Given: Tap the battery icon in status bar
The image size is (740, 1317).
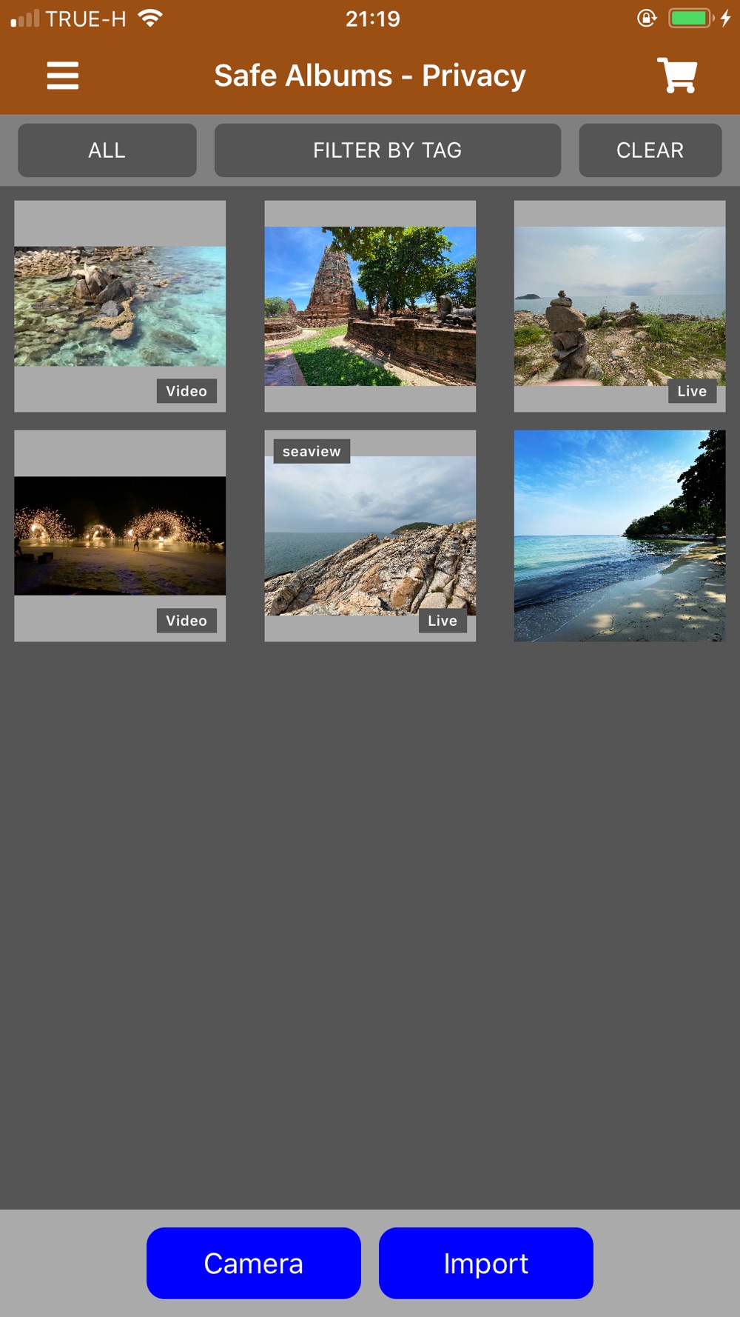Looking at the screenshot, I should tap(691, 18).
